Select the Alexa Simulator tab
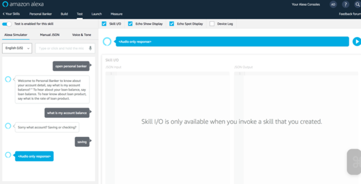 coord(16,35)
